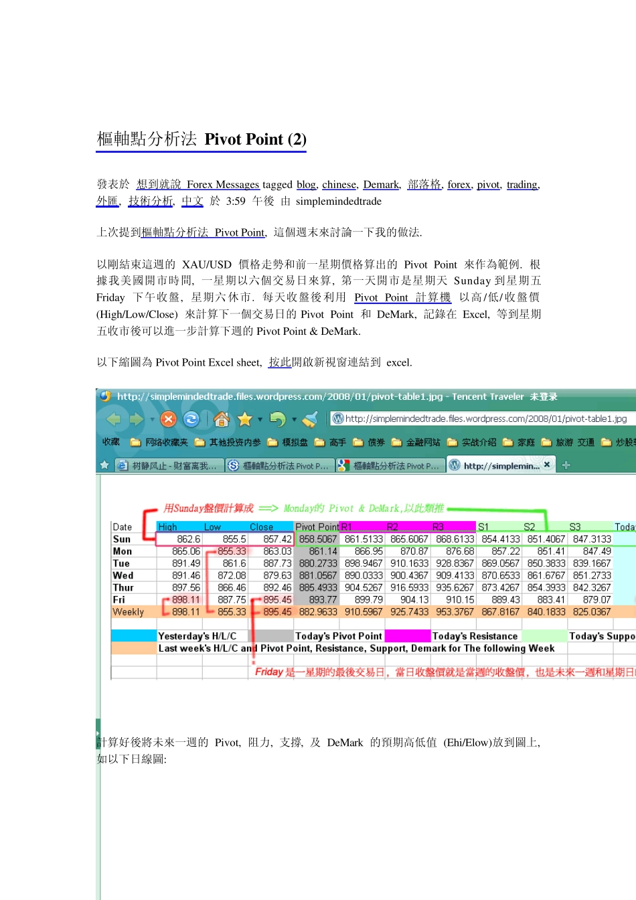Screen dimensions: 636x900
Task: Open the 其他投资内参 bookmark folder
Action: click(x=228, y=443)
